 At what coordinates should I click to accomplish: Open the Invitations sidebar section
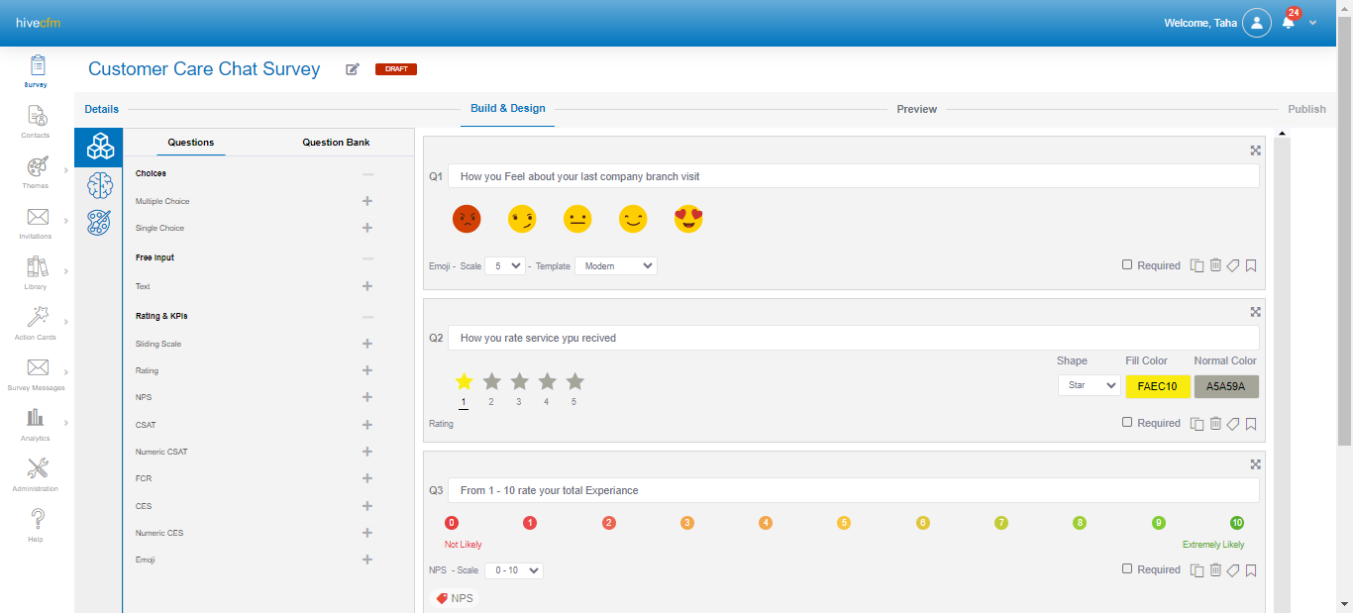[36, 223]
